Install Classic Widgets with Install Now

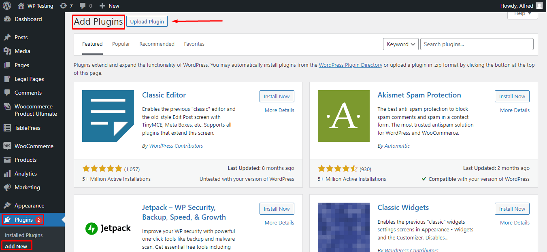[x=512, y=209]
